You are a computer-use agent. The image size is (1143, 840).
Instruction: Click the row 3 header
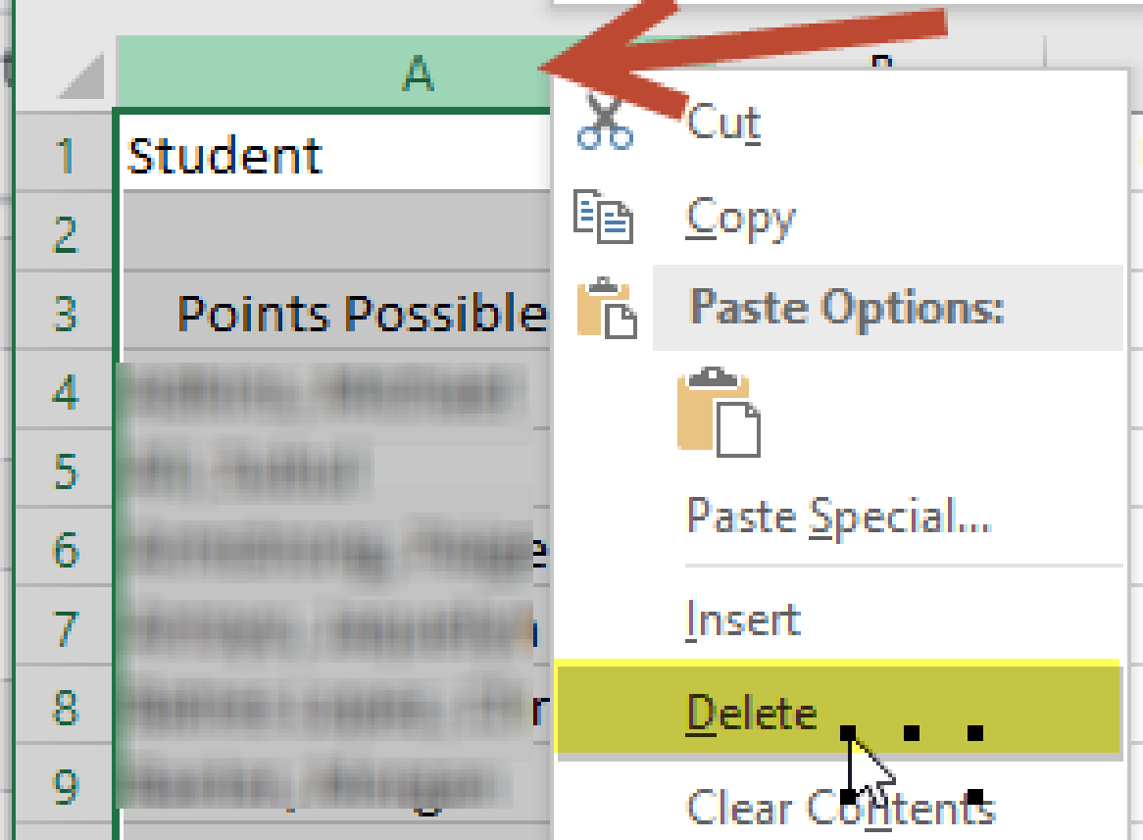tap(65, 314)
